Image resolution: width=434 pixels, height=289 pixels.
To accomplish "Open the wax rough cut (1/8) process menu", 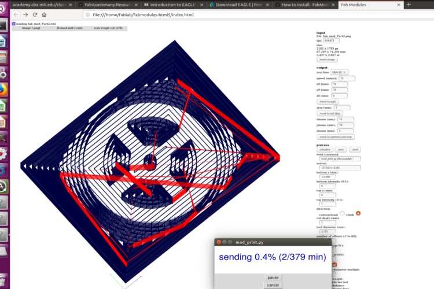I will pos(108,28).
